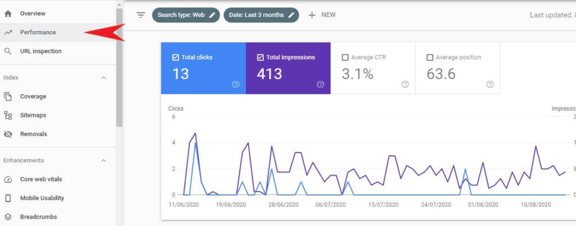Click the Clicks axis label

[176, 109]
